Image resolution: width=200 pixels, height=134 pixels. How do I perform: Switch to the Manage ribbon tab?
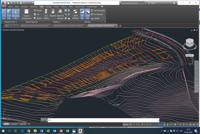click(49, 7)
